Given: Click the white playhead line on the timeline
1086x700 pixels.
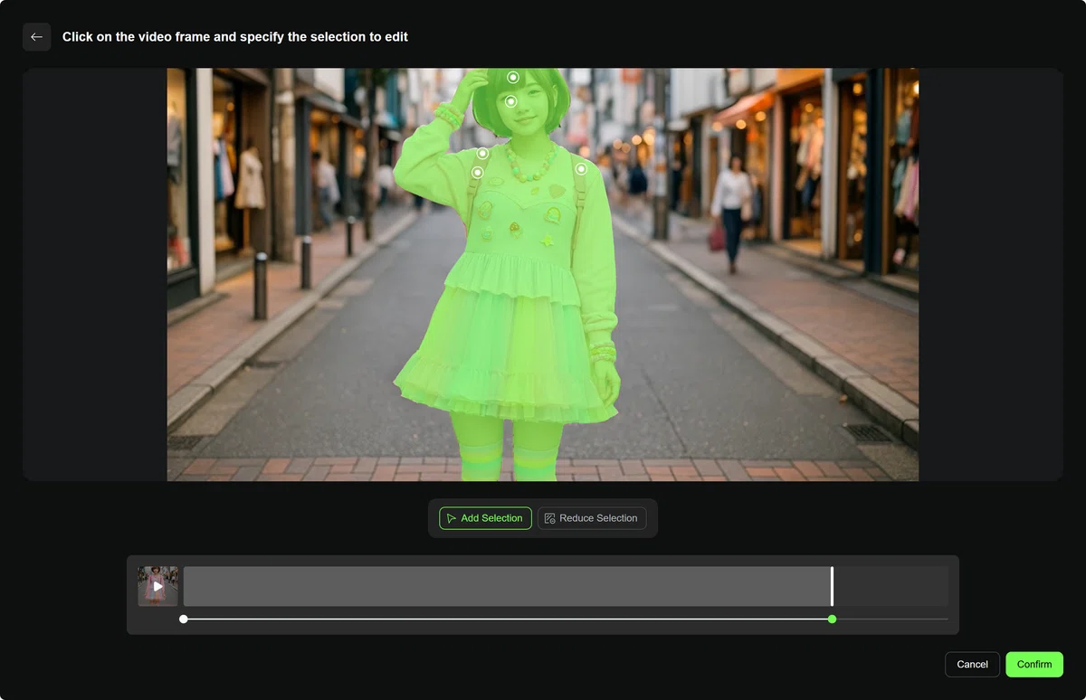Looking at the screenshot, I should [832, 586].
